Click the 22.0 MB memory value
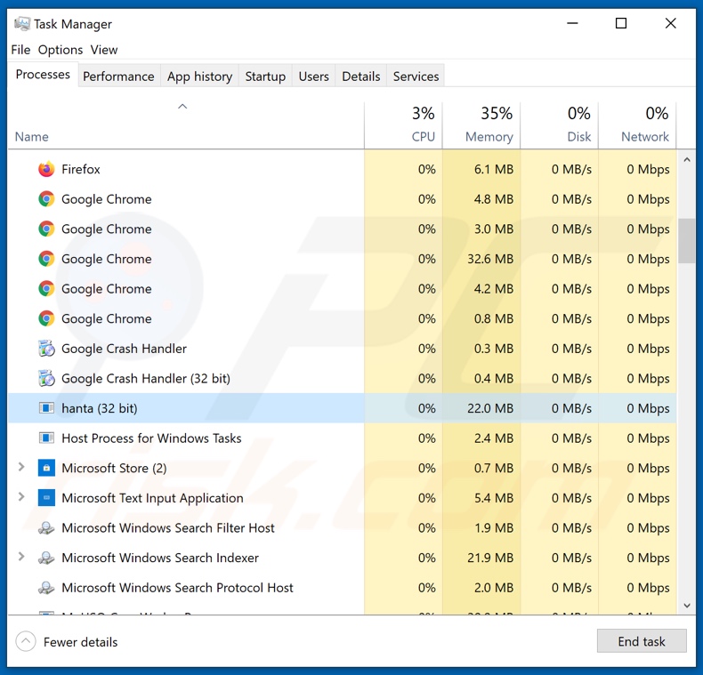 [x=490, y=408]
